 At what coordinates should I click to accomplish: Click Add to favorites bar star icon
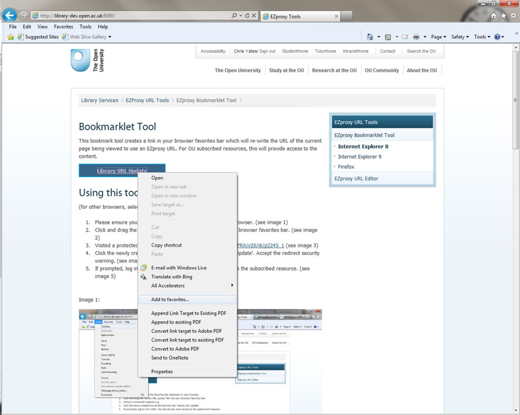[x=11, y=37]
